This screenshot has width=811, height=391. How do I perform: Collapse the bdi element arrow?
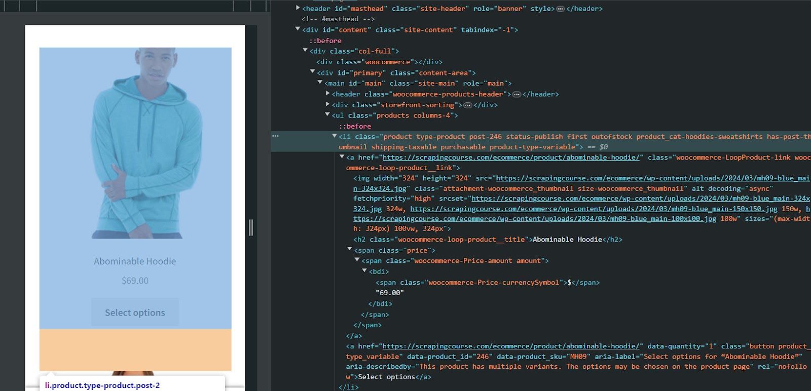[x=364, y=270]
